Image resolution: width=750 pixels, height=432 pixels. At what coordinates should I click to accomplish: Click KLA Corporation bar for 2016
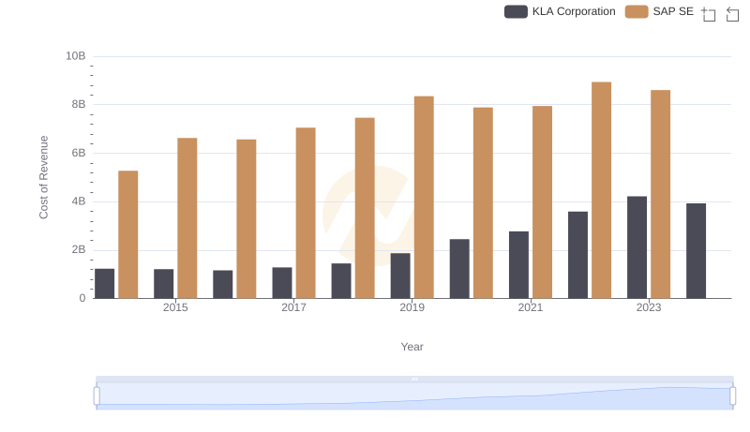(x=223, y=284)
